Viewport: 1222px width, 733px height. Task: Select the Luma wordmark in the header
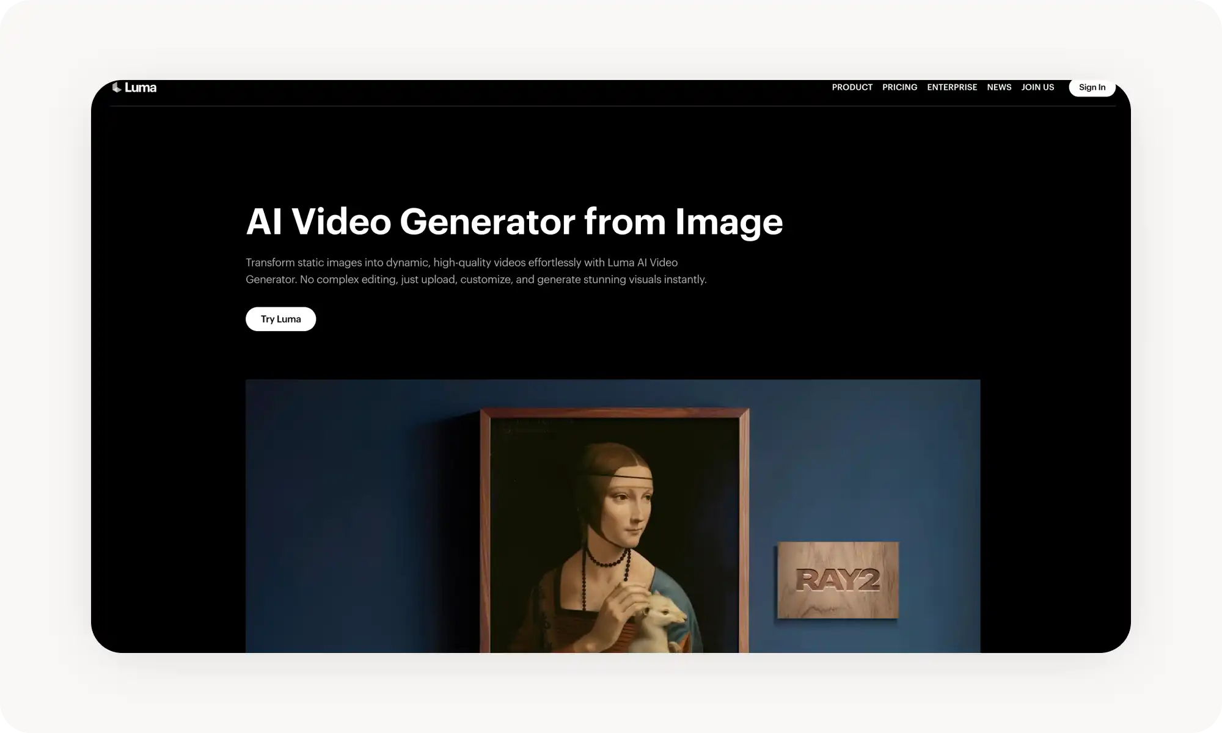141,87
